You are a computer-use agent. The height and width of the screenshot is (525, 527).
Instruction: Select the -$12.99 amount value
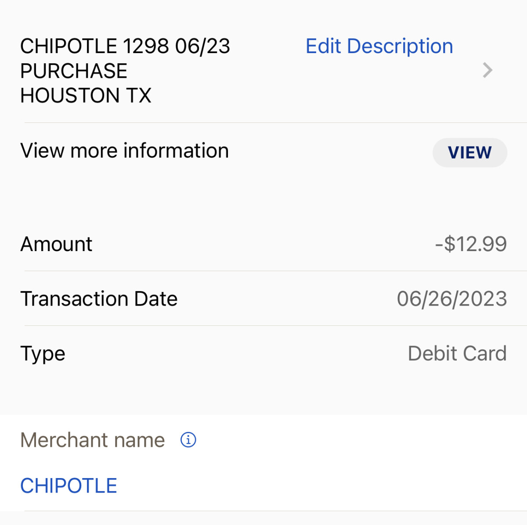point(471,244)
